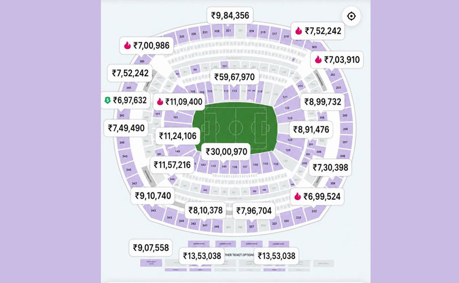Click flame icon beside ₹6,99,524
Screen dimensions: 459x283
point(297,196)
